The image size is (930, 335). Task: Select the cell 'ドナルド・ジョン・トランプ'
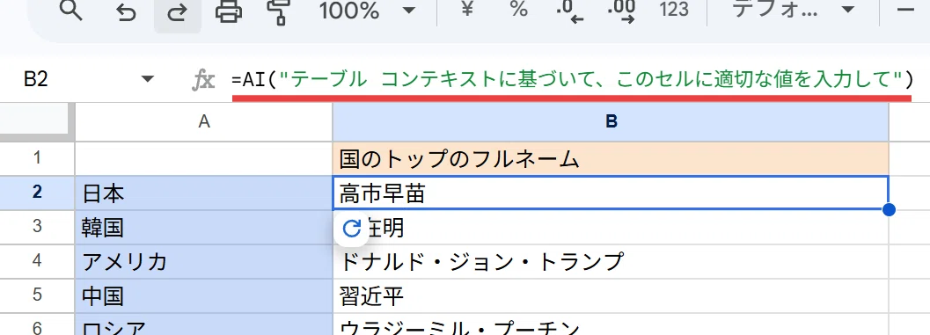pos(611,261)
